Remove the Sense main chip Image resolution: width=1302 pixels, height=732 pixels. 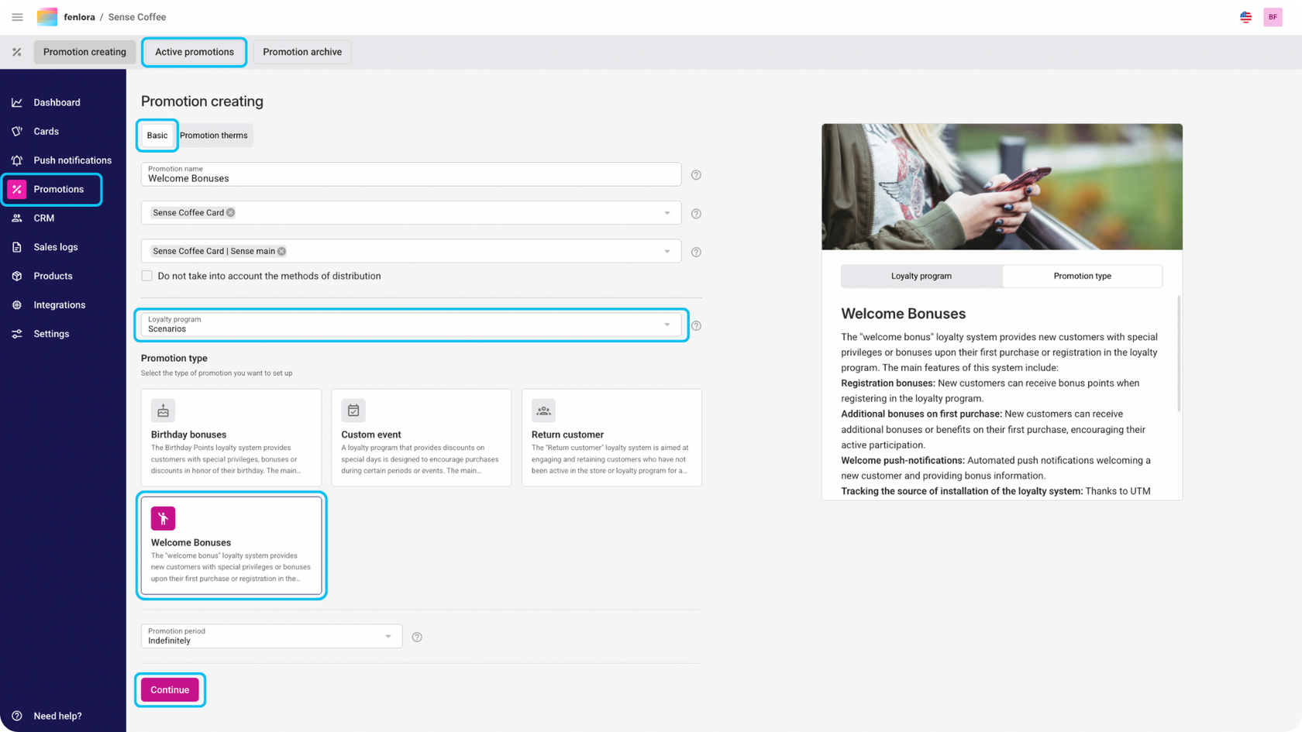282,252
